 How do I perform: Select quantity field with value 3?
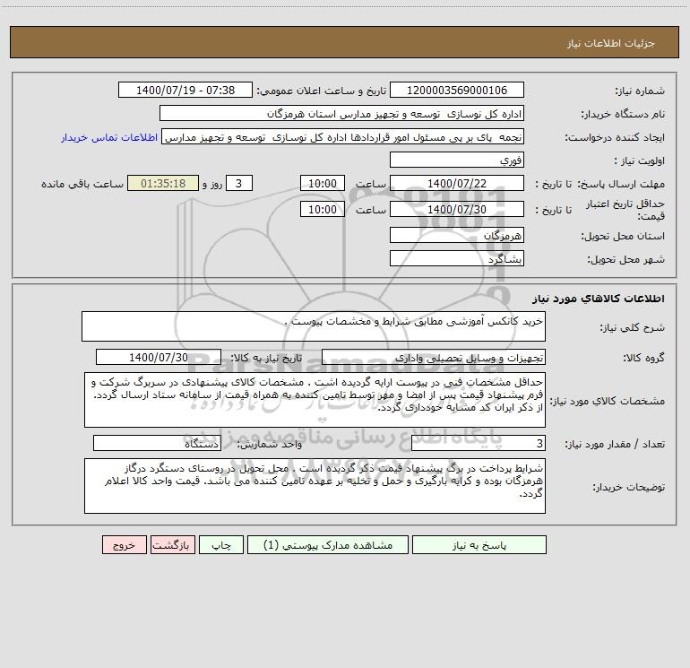pyautogui.click(x=479, y=444)
